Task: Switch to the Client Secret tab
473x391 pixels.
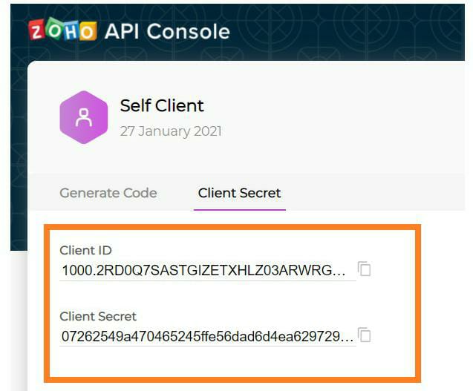Action: 239,193
